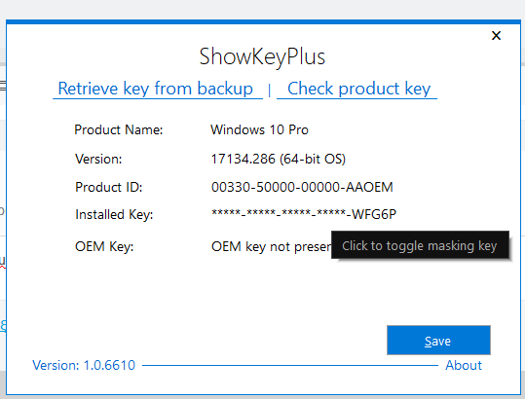Click the Installed Key label

point(114,214)
